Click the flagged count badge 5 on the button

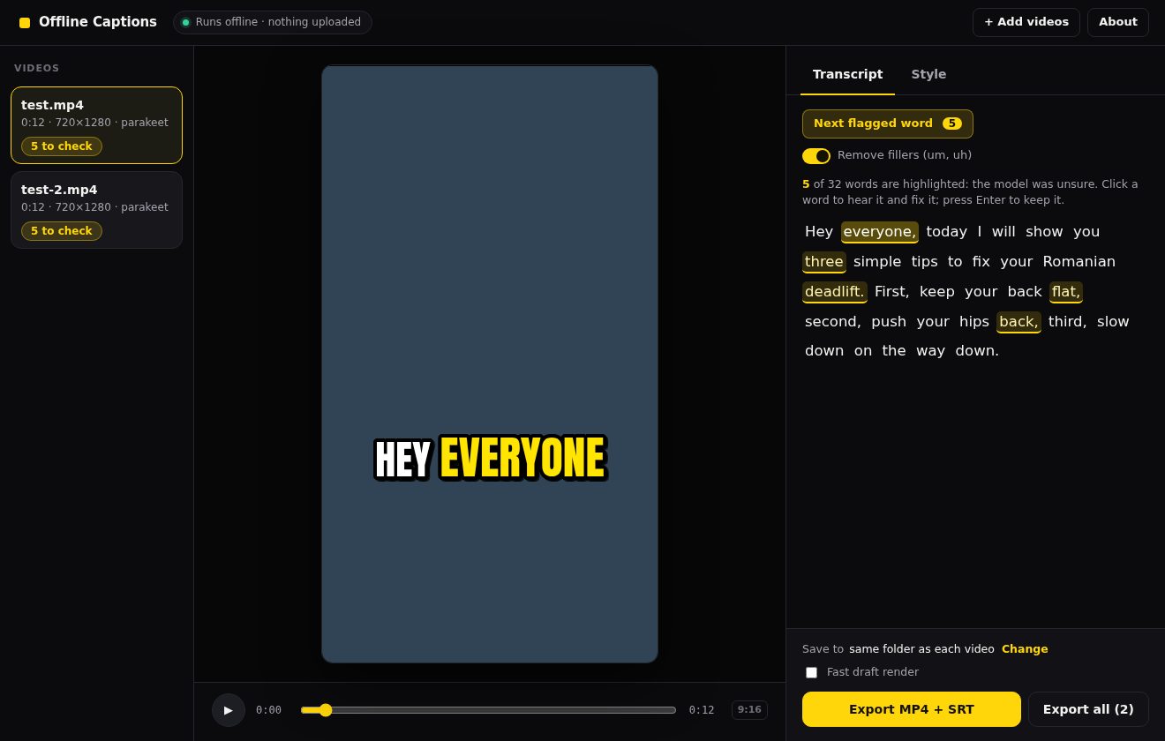(952, 123)
